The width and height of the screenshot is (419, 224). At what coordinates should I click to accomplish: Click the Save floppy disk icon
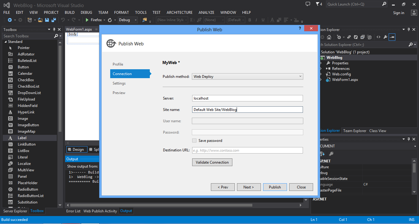[x=47, y=20]
